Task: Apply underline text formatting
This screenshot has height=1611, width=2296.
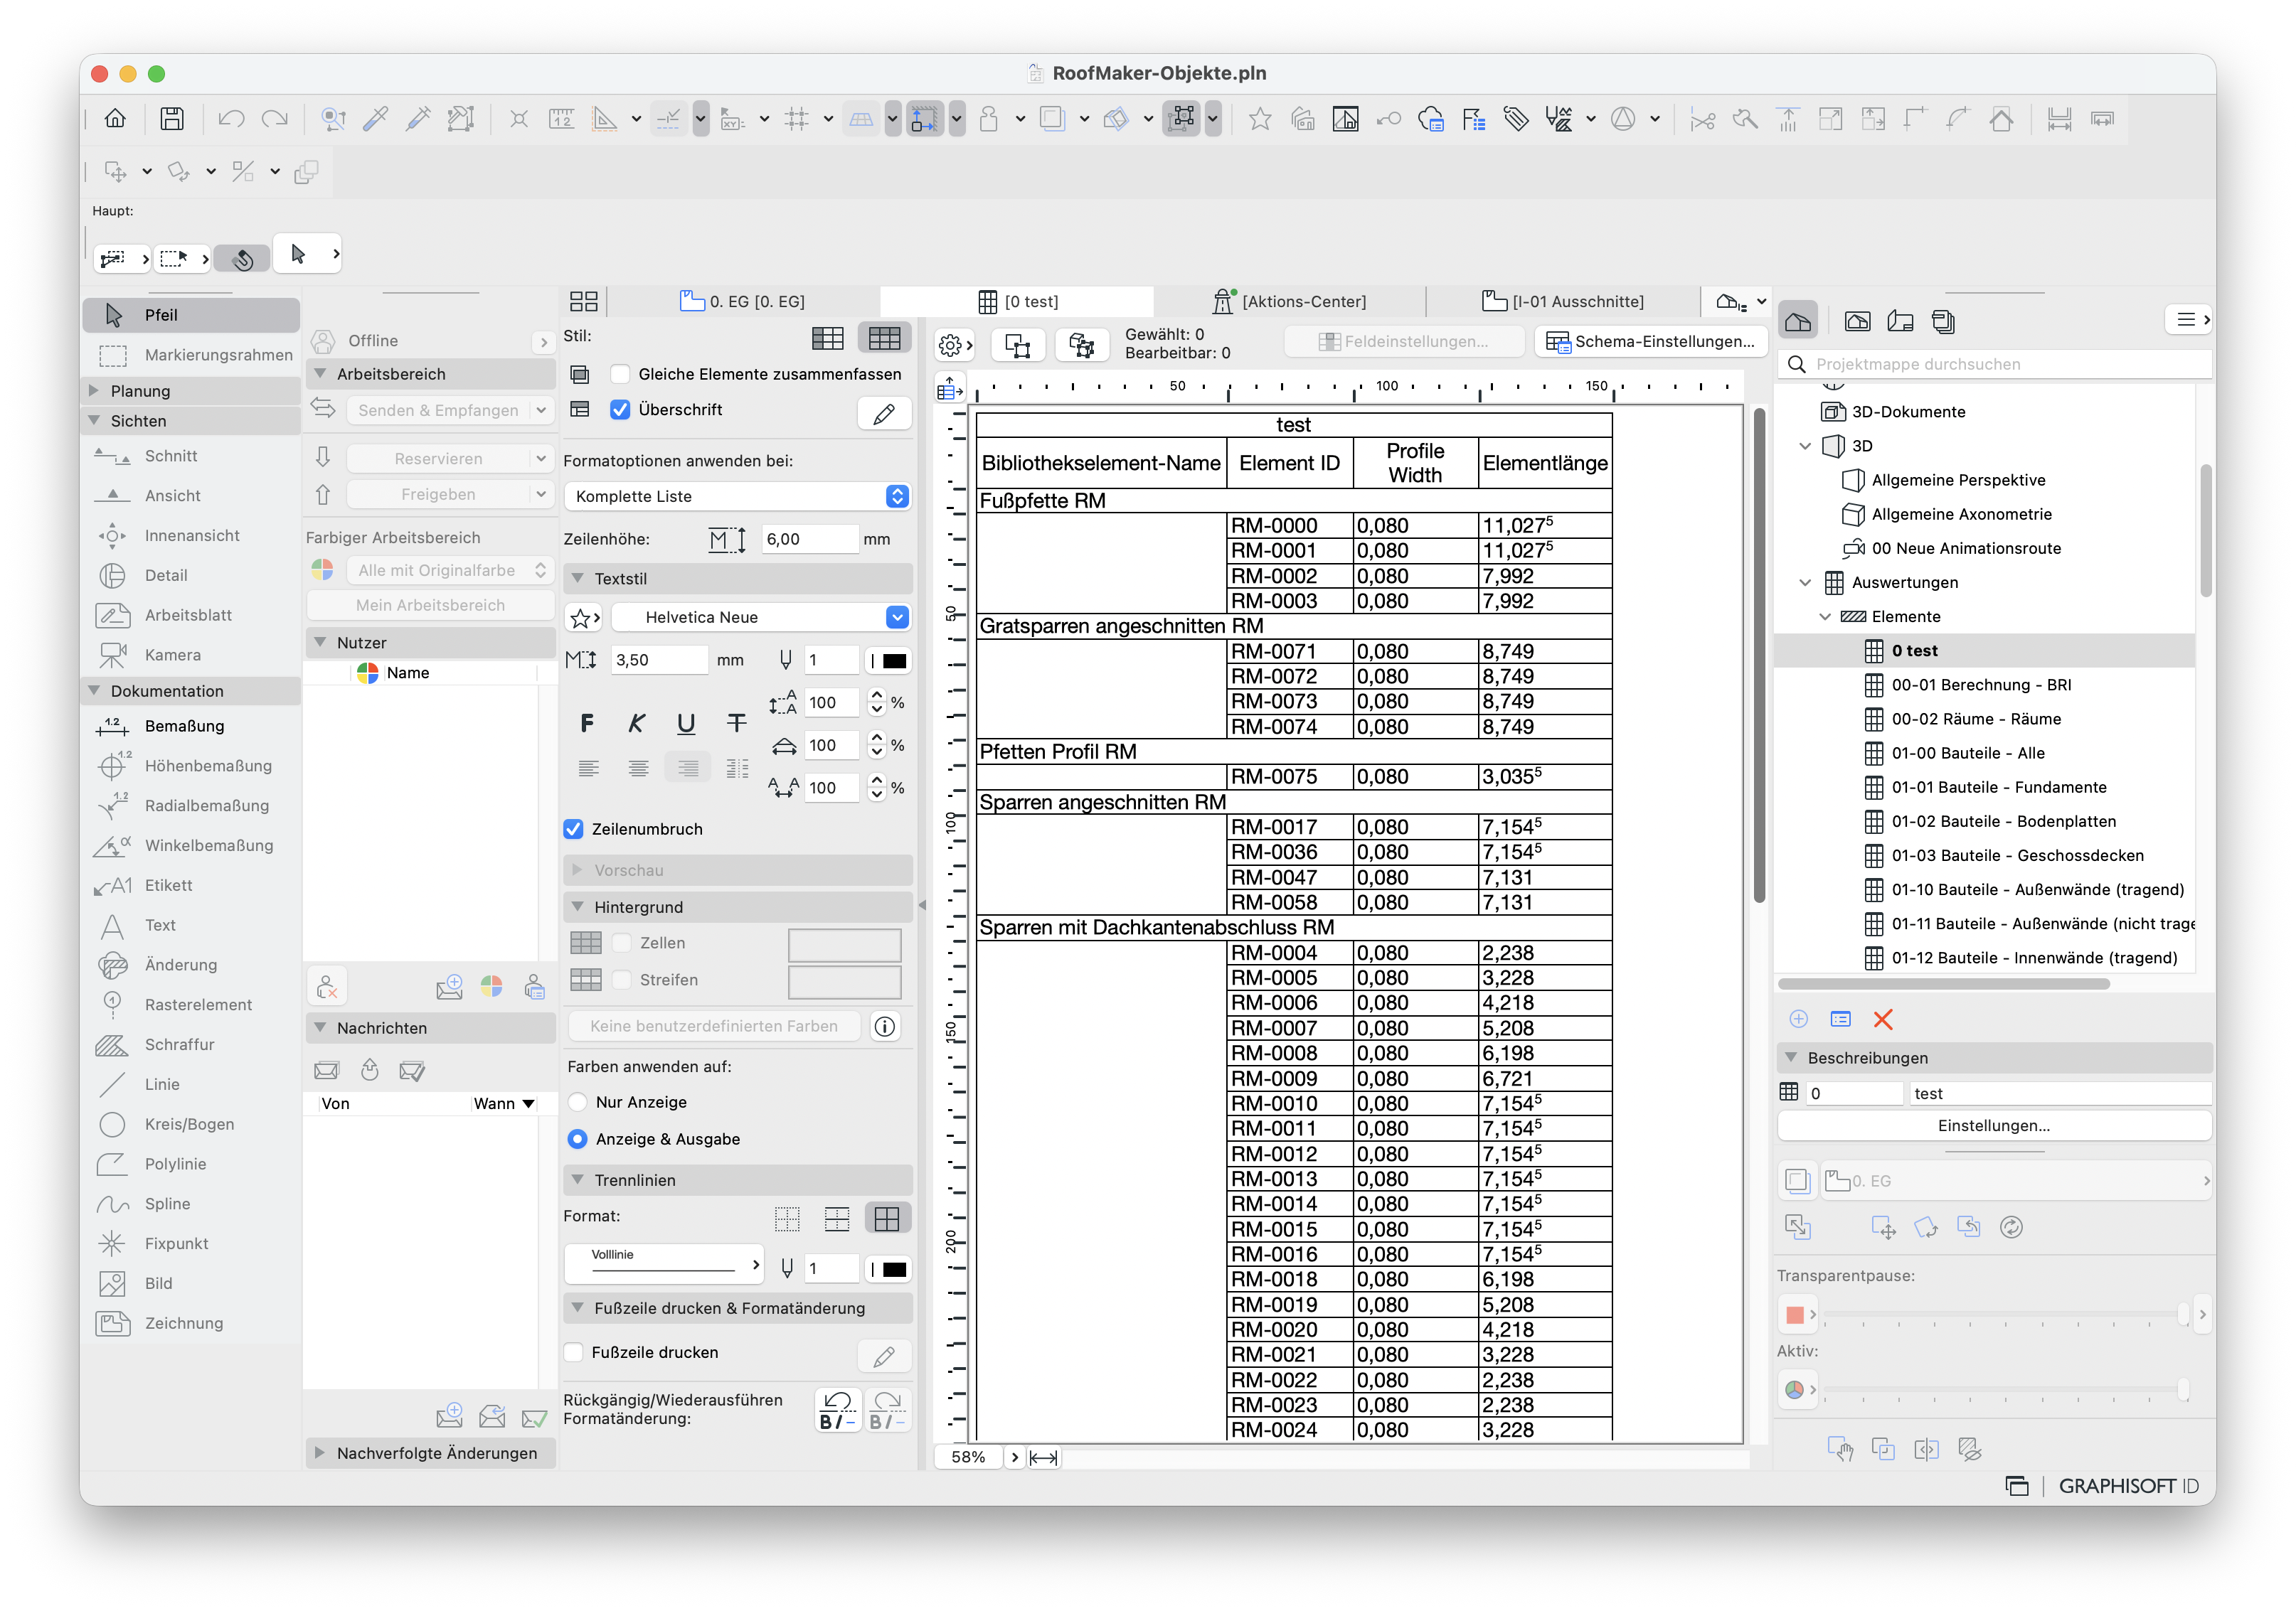Action: click(686, 724)
